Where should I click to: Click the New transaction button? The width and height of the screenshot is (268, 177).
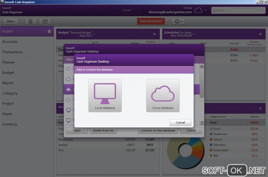151,21
